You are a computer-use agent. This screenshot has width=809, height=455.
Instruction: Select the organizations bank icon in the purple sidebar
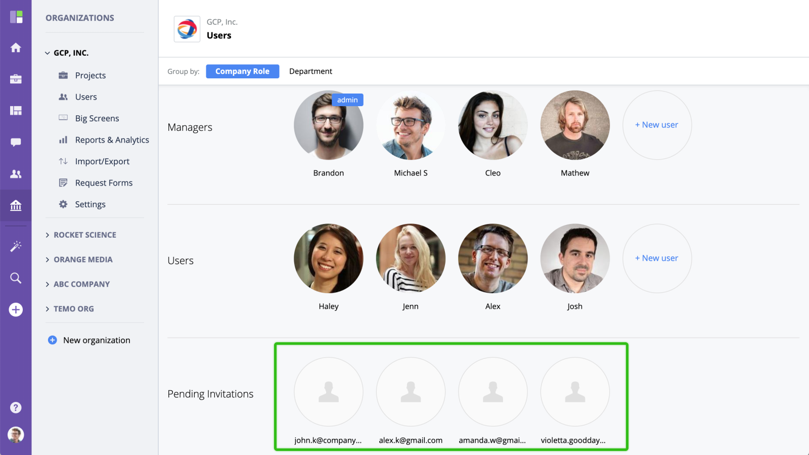16,205
